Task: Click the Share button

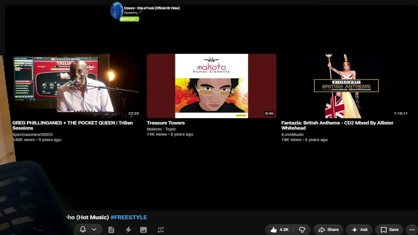Action: click(328, 229)
